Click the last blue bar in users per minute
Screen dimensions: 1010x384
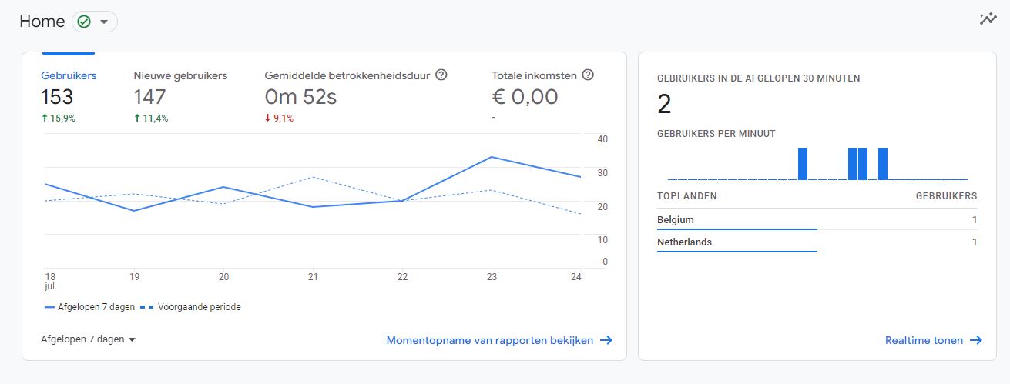pyautogui.click(x=883, y=164)
